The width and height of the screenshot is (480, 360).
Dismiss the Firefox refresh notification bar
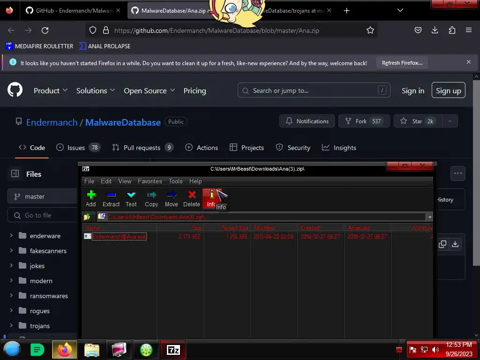[x=469, y=62]
